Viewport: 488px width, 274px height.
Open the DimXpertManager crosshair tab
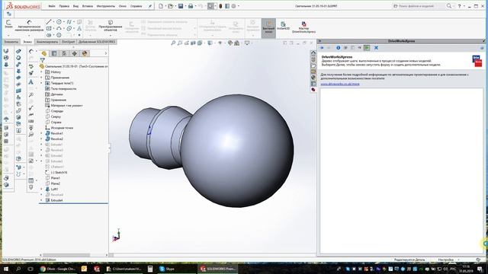click(x=75, y=53)
